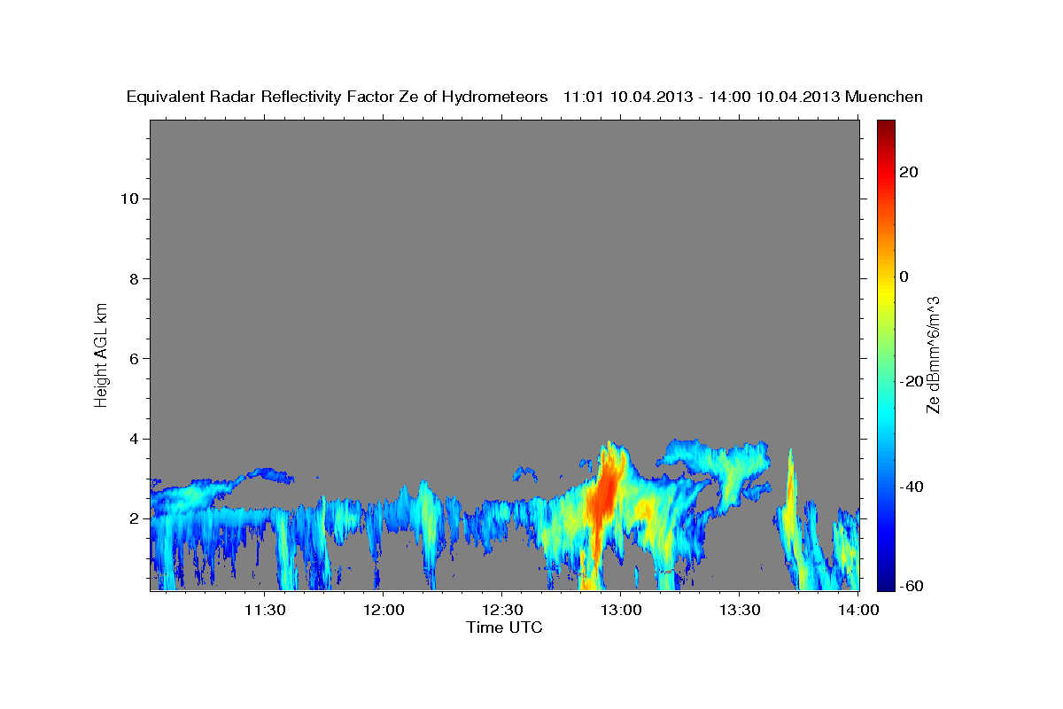The image size is (1063, 709).
Task: Click the height axis label '8'
Action: (x=132, y=278)
